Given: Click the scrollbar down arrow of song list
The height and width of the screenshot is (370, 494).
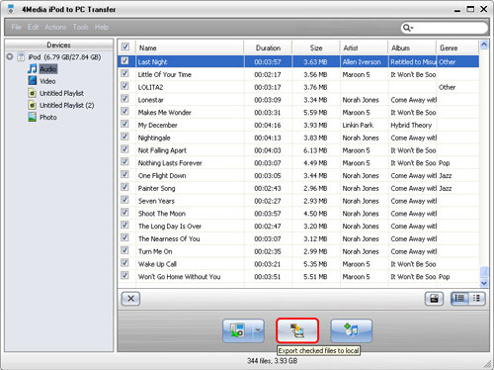Looking at the screenshot, I should pos(484,283).
